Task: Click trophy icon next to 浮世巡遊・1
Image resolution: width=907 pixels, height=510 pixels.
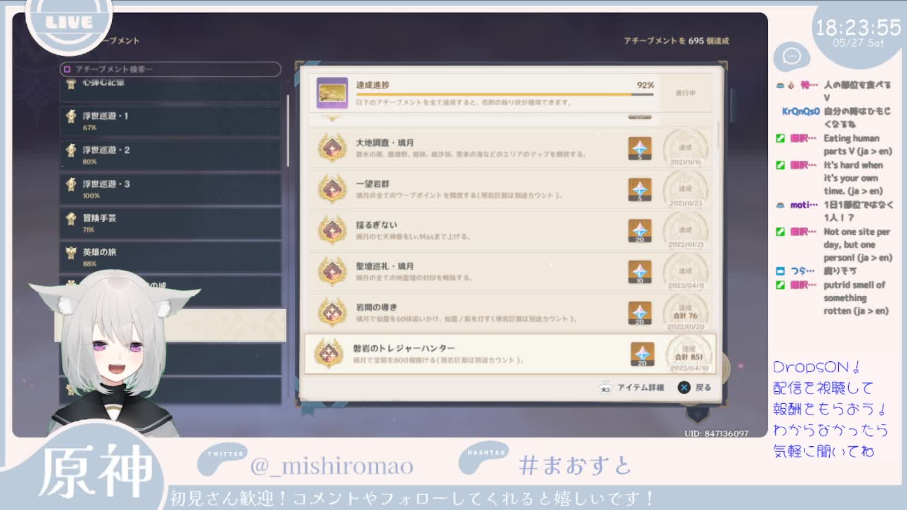Action: pos(71,116)
